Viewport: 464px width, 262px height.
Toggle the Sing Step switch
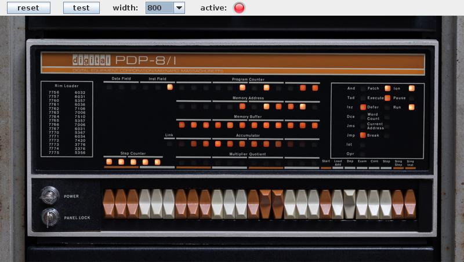[398, 204]
